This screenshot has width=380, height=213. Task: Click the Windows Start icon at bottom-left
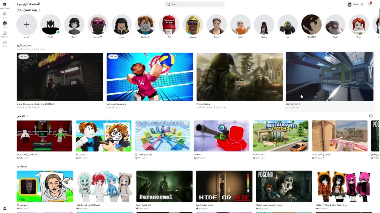click(x=4, y=209)
